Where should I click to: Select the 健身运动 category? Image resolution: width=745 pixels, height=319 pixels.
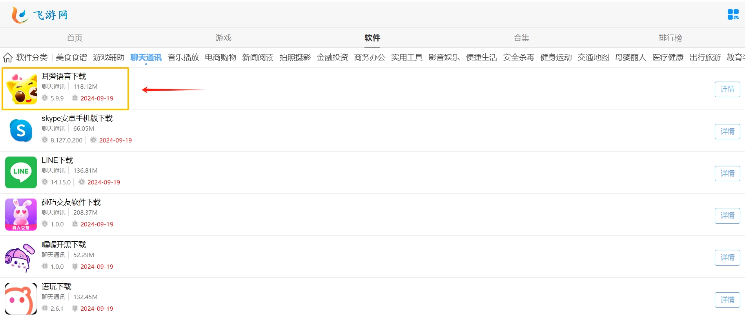pyautogui.click(x=556, y=57)
